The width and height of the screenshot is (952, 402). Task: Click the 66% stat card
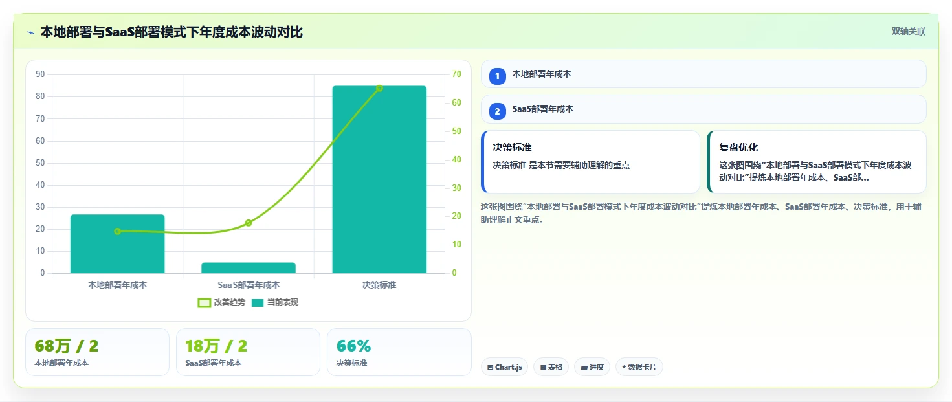(x=399, y=352)
